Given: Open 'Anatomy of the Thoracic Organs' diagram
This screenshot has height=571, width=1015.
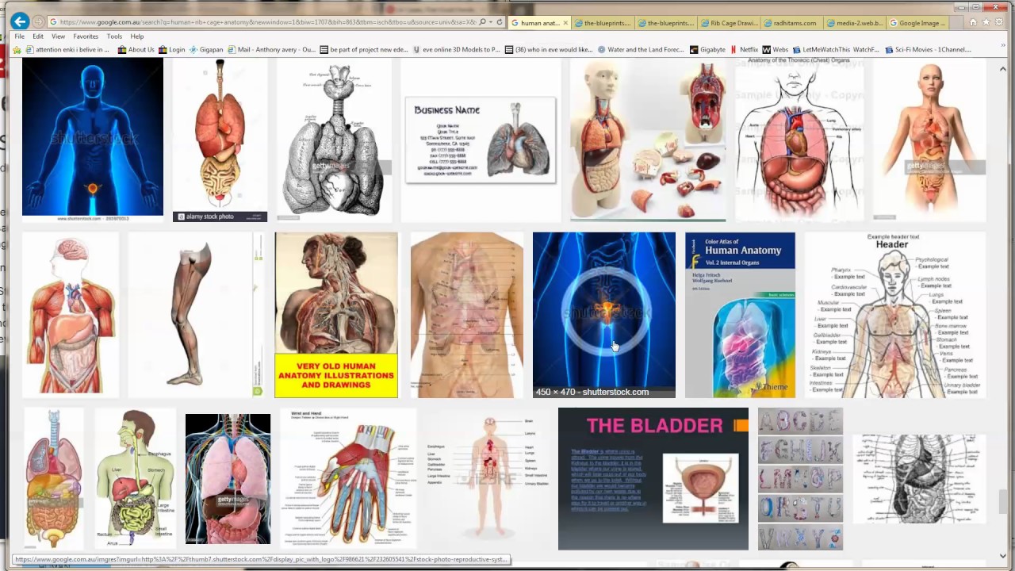Looking at the screenshot, I should [799, 140].
